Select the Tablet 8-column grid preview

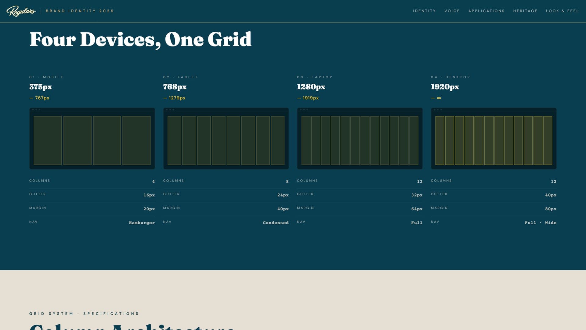[226, 138]
